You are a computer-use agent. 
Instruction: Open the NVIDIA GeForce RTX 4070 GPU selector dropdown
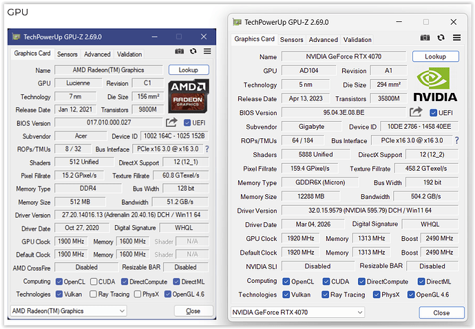[297, 312]
